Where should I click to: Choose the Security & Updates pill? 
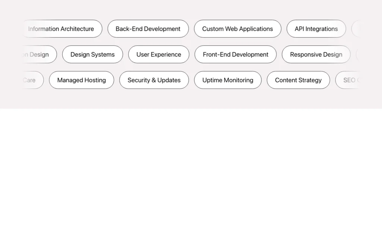pyautogui.click(x=154, y=80)
